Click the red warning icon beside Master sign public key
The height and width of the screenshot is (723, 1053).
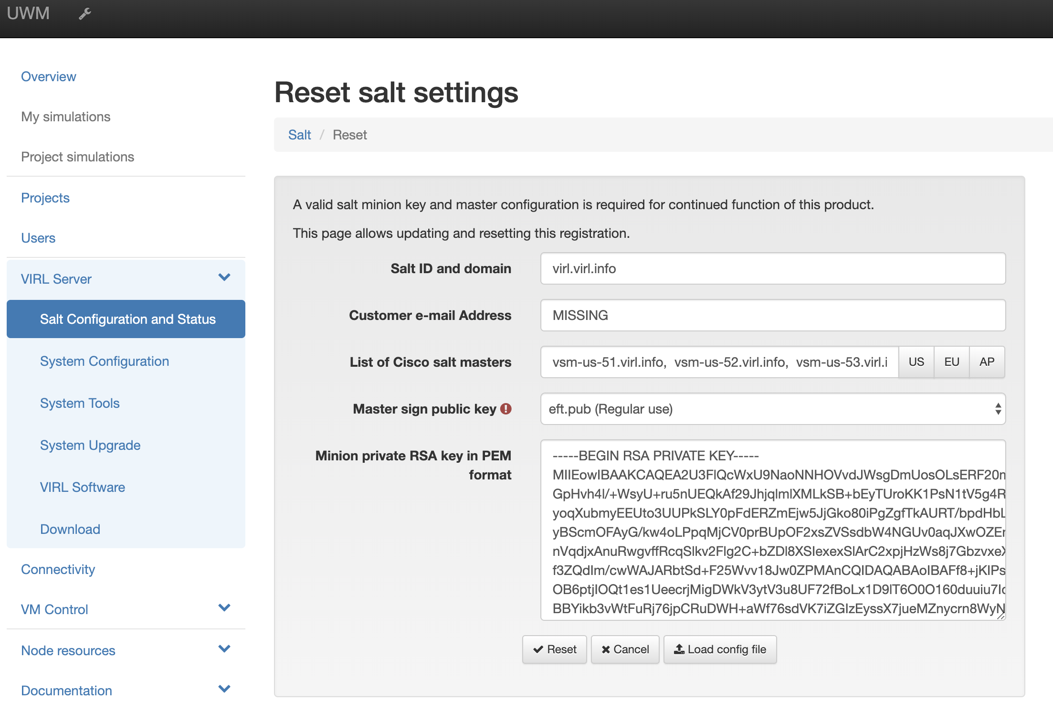tap(506, 409)
